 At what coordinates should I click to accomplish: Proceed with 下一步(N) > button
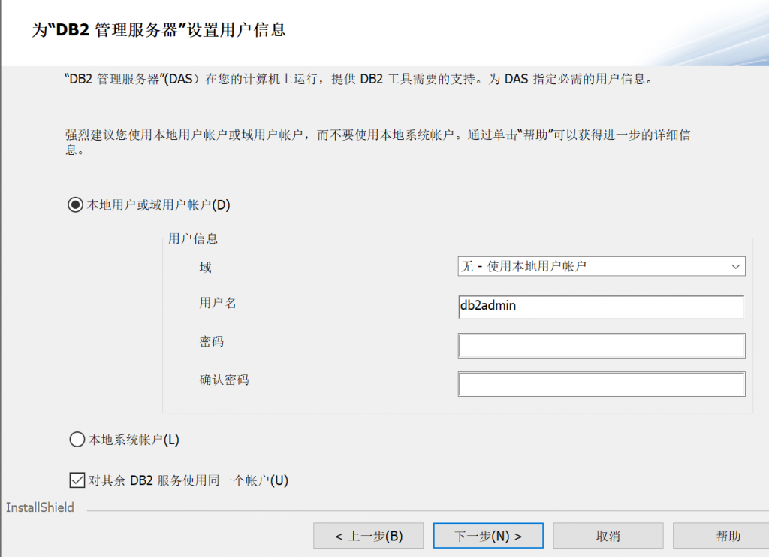tap(488, 536)
